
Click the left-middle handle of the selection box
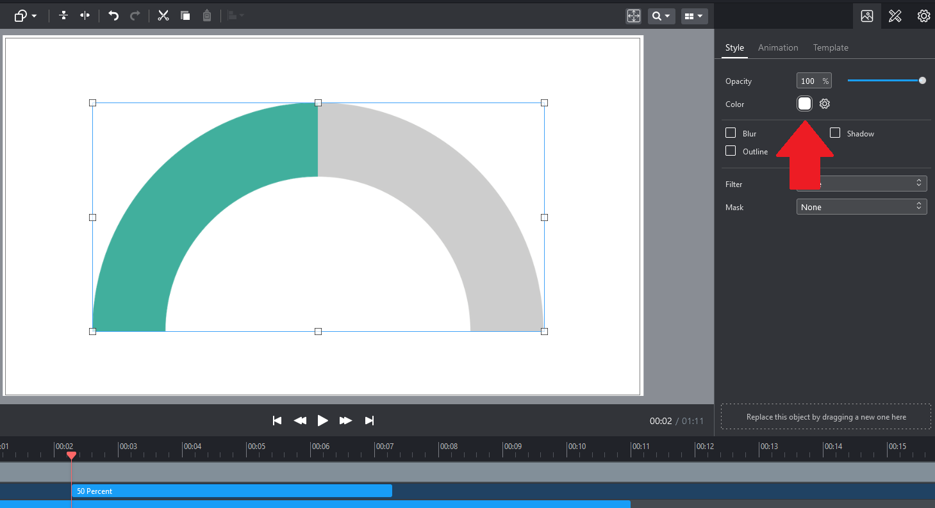pos(92,217)
